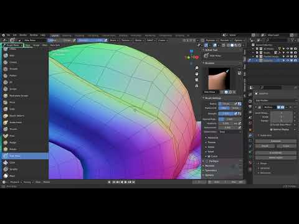The height and width of the screenshot is (224, 299).
Task: Open the Face Sets menu
Action: click(x=55, y=45)
